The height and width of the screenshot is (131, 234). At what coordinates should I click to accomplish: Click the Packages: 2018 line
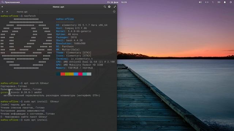pyautogui.click(x=66, y=37)
